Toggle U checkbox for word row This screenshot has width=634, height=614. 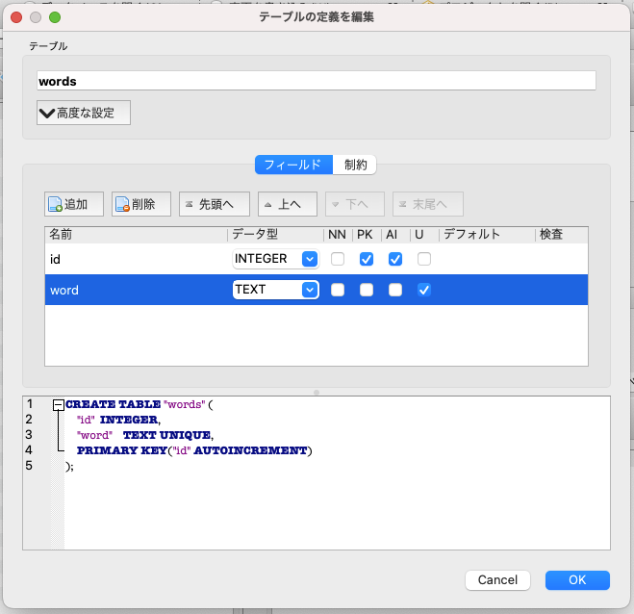pos(424,290)
